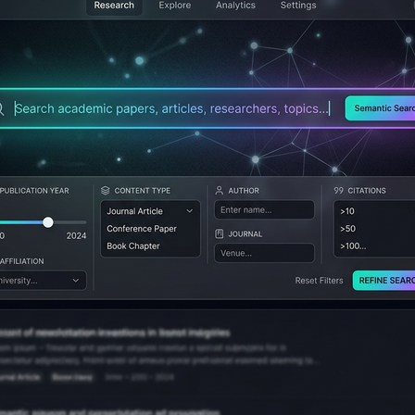Viewport: 415px width, 415px height.
Task: Select the >50 citations option
Action: point(348,229)
